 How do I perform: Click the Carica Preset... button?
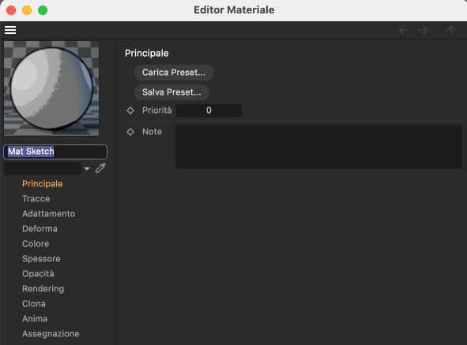174,73
